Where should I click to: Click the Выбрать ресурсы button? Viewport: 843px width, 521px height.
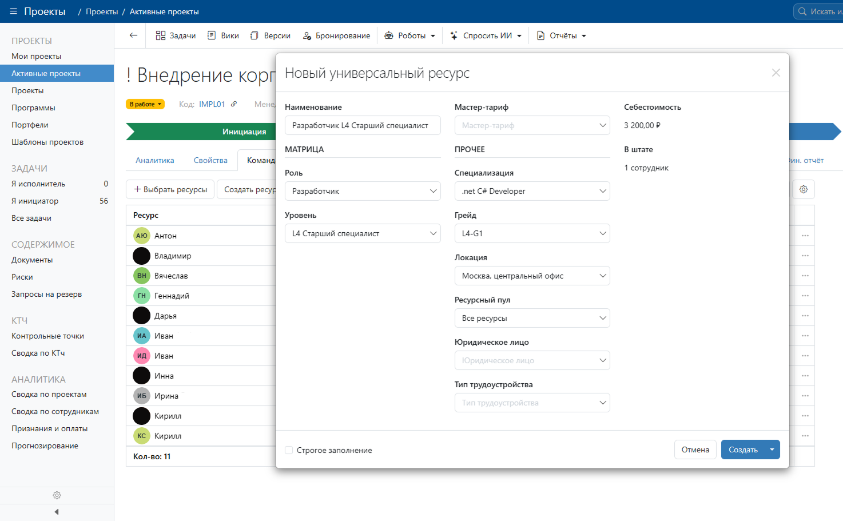(x=170, y=189)
